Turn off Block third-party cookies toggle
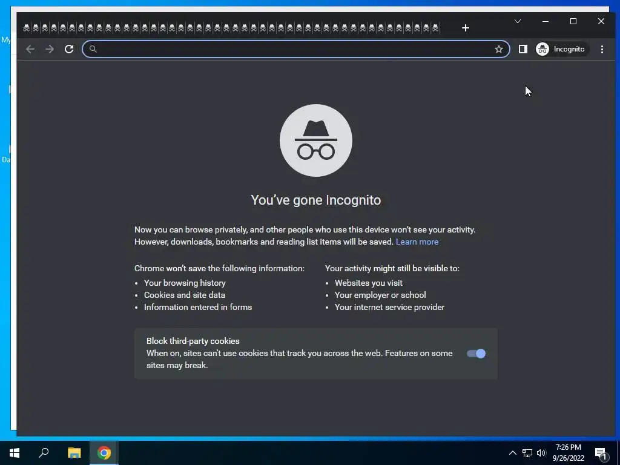The image size is (620, 465). pos(476,354)
